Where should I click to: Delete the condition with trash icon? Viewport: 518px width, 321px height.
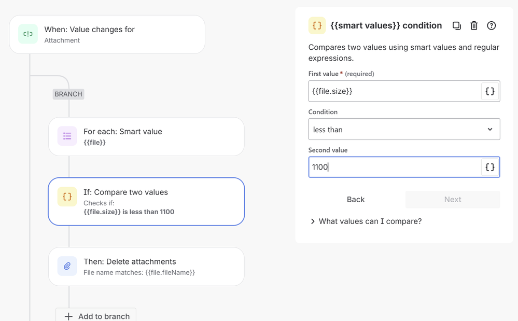[x=474, y=26]
